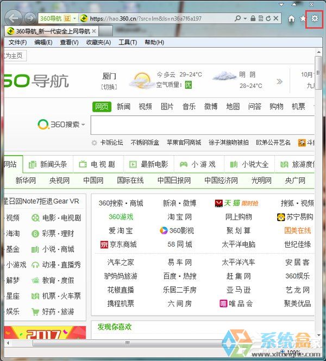Click the TV icon next to 电视剧
Screen dimensions: 326x361
click(83, 164)
